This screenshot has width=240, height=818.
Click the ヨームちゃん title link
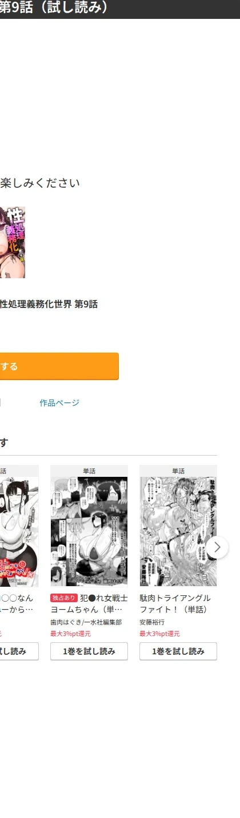(x=89, y=604)
